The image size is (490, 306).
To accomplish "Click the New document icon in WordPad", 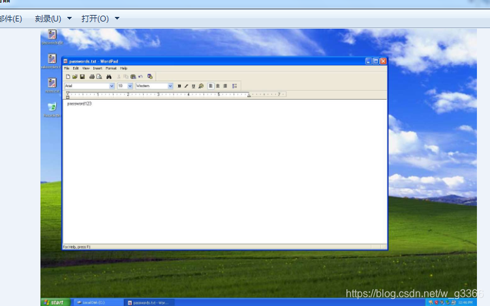I will (68, 76).
